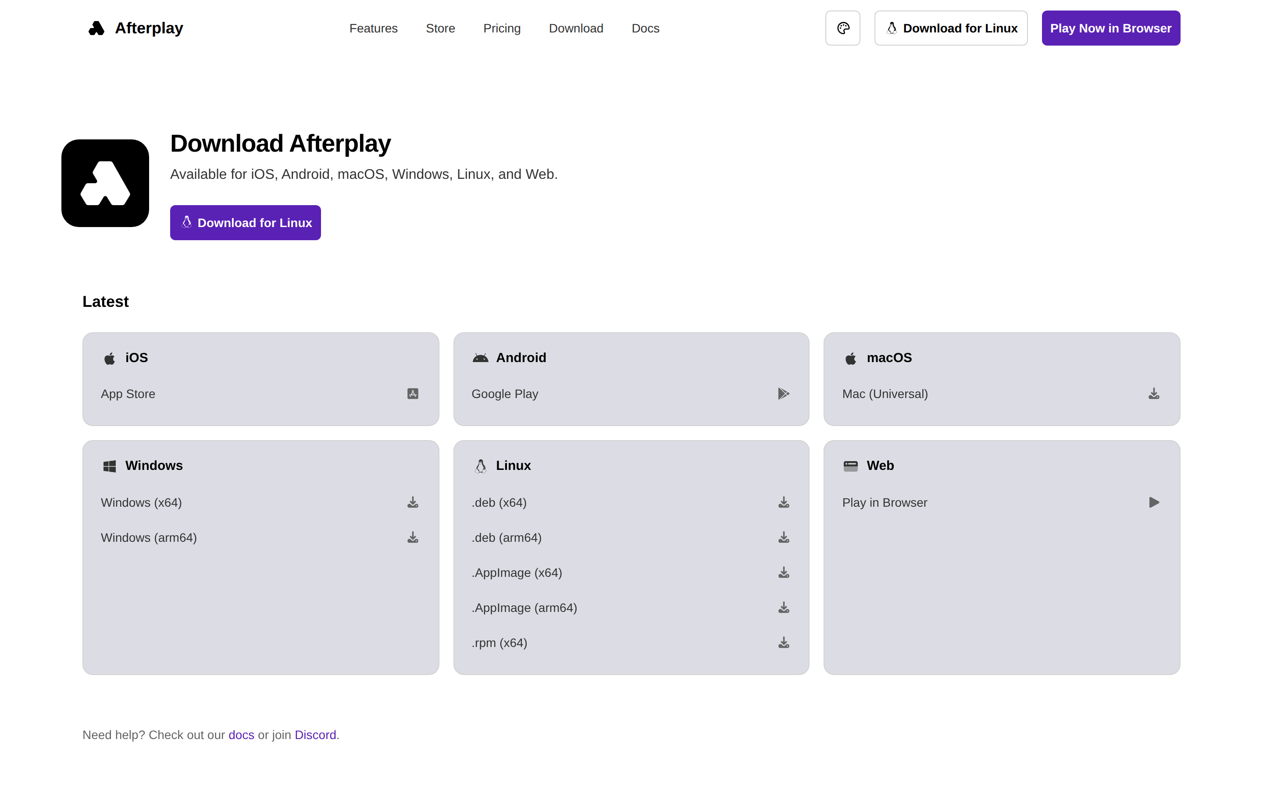The width and height of the screenshot is (1263, 789).
Task: Click the purple Download for Linux button
Action: pos(245,223)
